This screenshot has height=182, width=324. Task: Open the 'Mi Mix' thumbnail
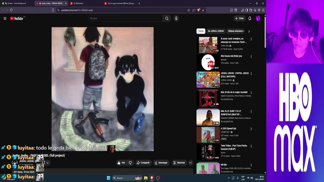pos(208,168)
